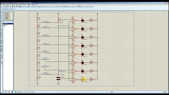Click the Pan/Center view cross icon
This screenshot has width=169, height=95.
39,6
